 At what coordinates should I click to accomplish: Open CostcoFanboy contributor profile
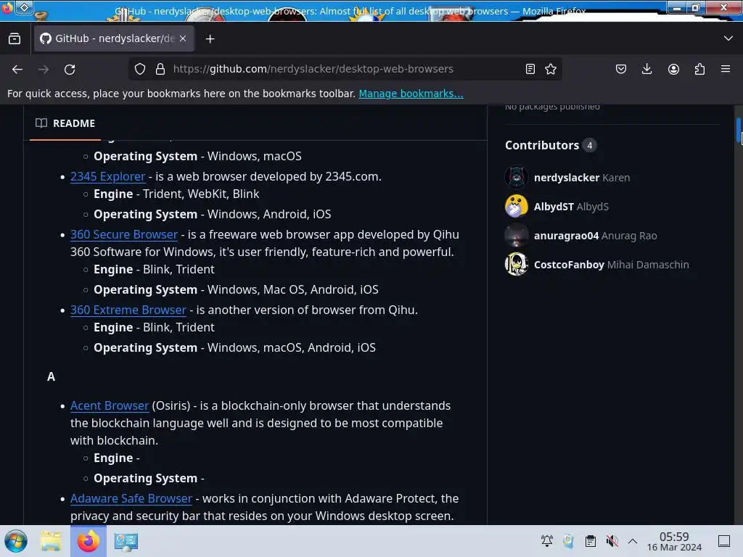pos(569,265)
